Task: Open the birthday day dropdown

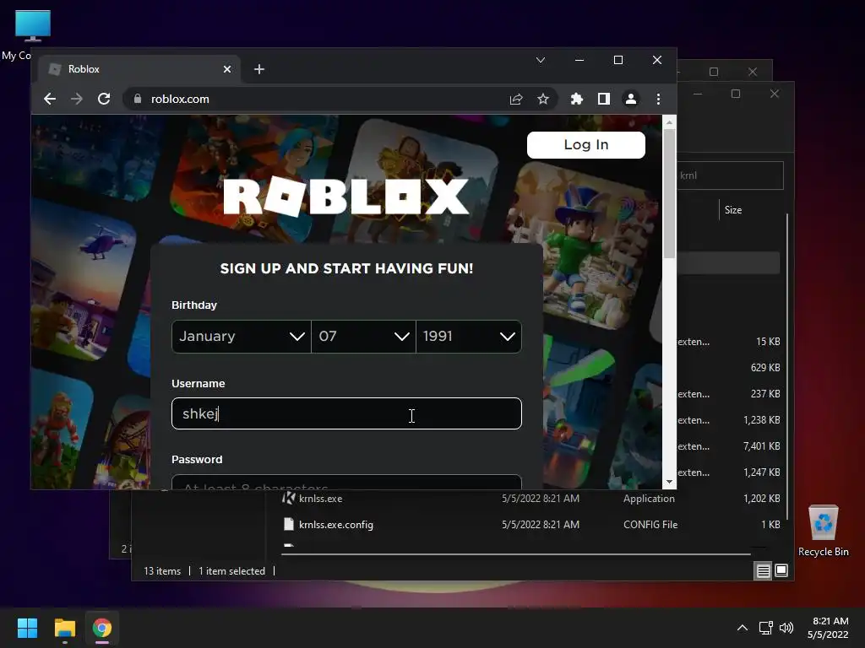Action: pyautogui.click(x=363, y=336)
